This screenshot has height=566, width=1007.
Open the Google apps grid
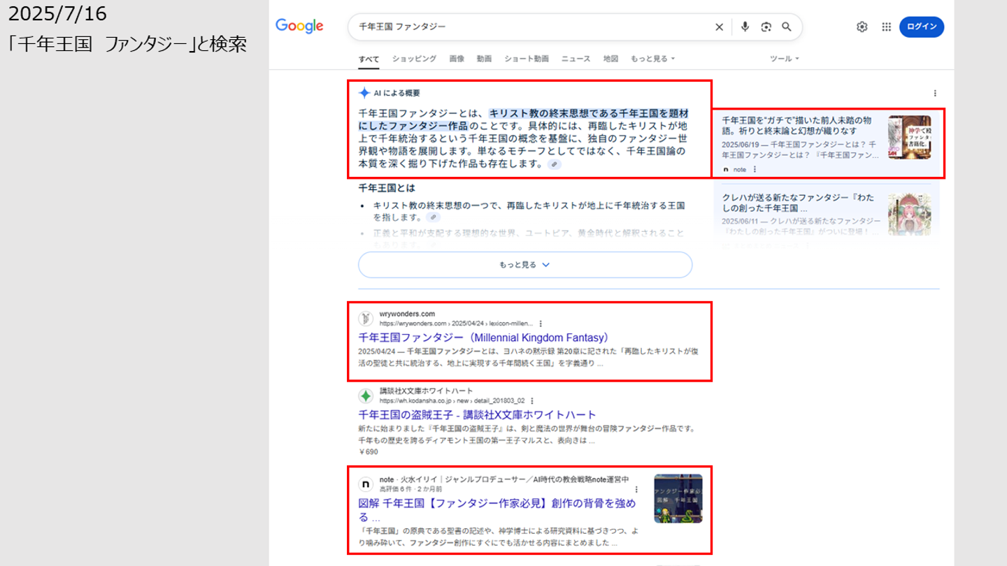[886, 27]
